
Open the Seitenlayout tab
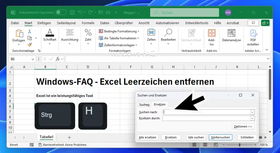(66, 23)
